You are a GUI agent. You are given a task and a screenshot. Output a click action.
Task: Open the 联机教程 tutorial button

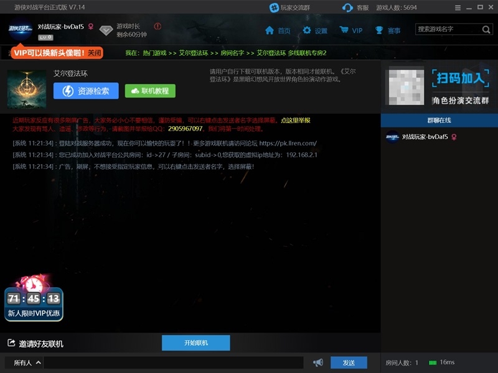[x=150, y=91]
